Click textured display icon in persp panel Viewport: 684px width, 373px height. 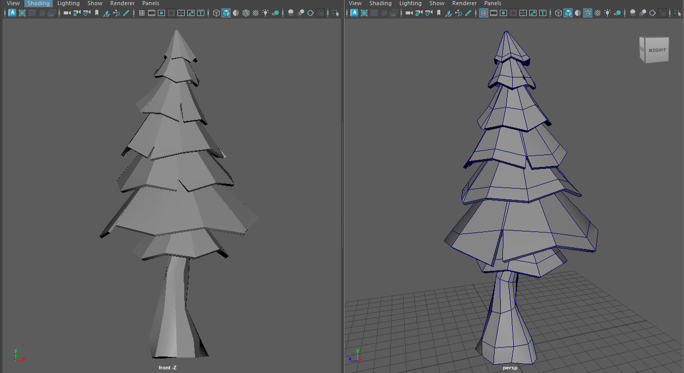click(597, 13)
